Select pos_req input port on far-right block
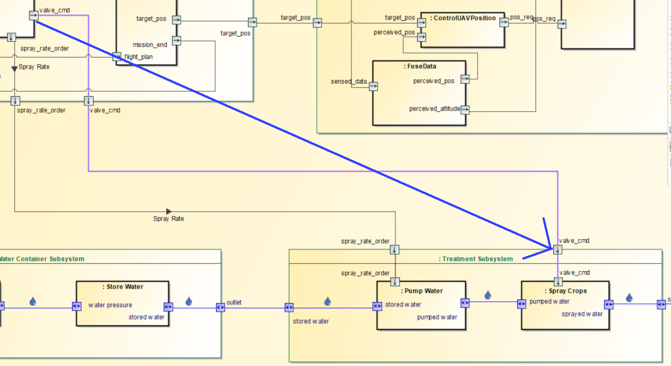This screenshot has width=671, height=366. pyautogui.click(x=562, y=24)
